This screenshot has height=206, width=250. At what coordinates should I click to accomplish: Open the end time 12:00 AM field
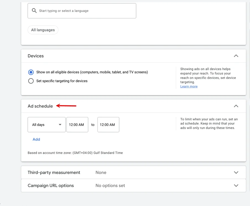click(108, 125)
